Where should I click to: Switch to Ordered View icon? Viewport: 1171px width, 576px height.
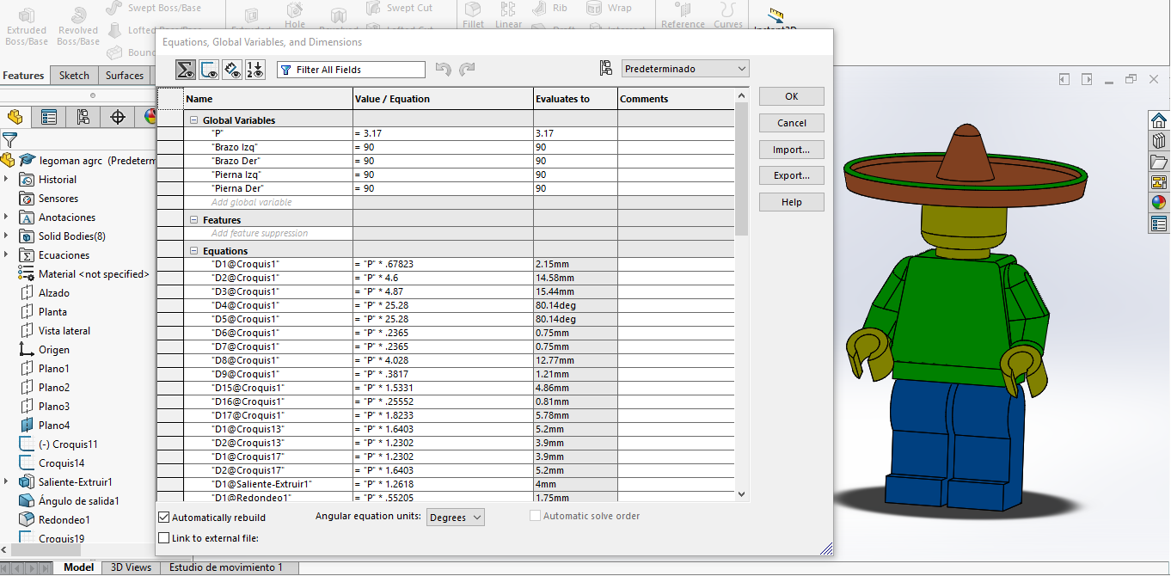(x=255, y=70)
